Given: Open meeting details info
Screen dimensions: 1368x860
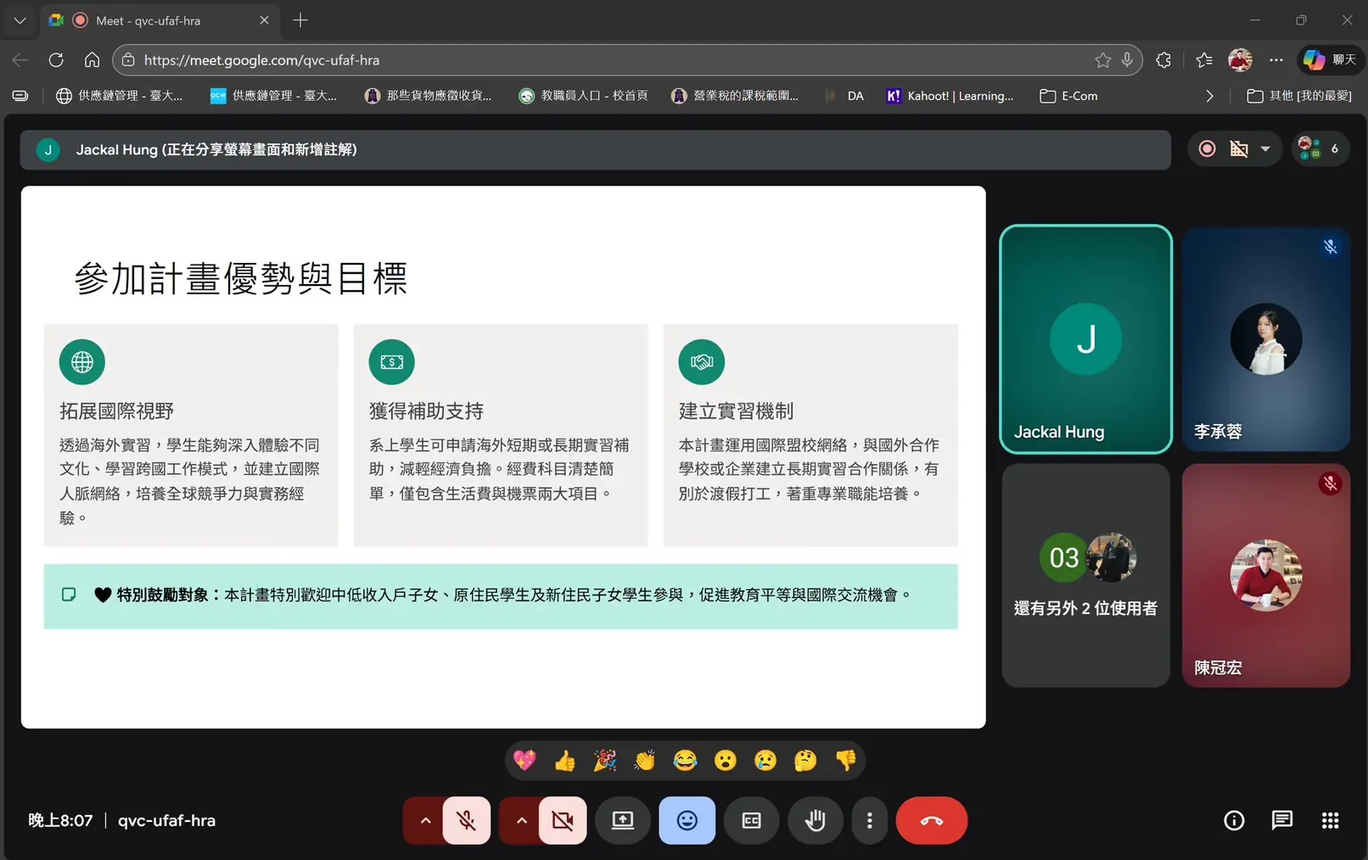Looking at the screenshot, I should [x=1234, y=820].
